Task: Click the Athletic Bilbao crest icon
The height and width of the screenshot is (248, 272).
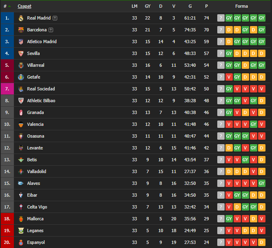Action: click(x=21, y=101)
